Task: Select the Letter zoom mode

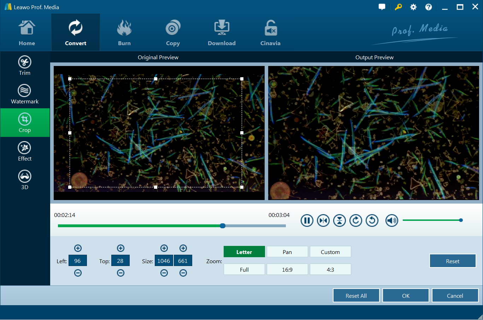Action: tap(244, 252)
